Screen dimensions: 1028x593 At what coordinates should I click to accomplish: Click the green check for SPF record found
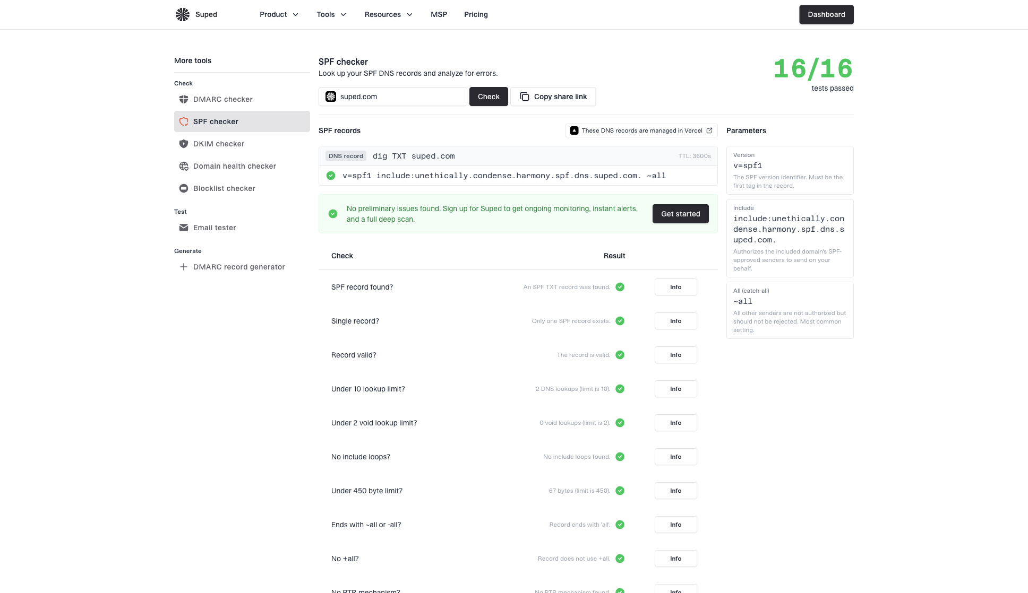[x=620, y=287]
